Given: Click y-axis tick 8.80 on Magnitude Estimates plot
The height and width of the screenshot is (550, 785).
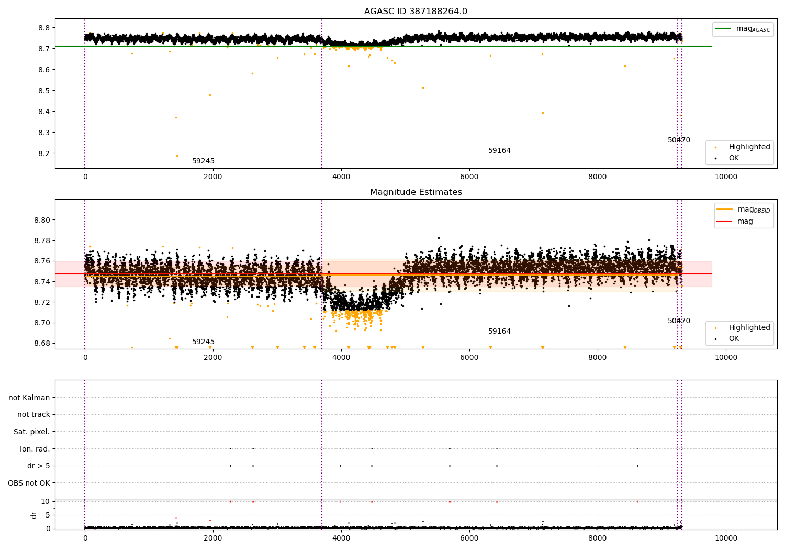Looking at the screenshot, I should click(x=42, y=220).
